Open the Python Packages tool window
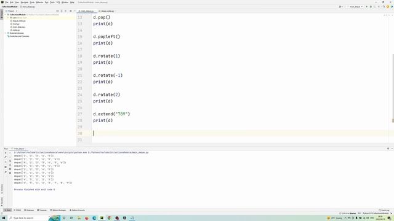 pyautogui.click(x=58, y=210)
